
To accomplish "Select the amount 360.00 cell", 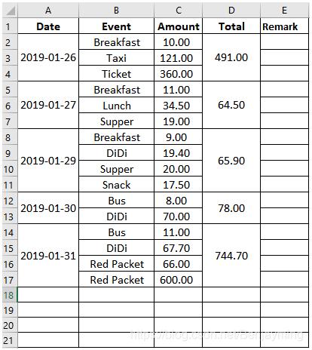I will tap(179, 73).
